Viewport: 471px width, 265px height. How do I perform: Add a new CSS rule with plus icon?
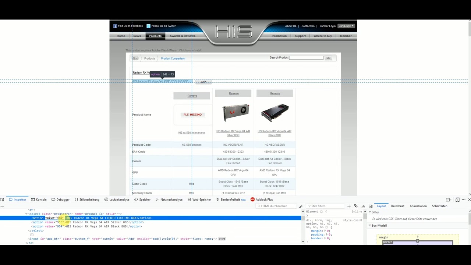[x=349, y=206]
